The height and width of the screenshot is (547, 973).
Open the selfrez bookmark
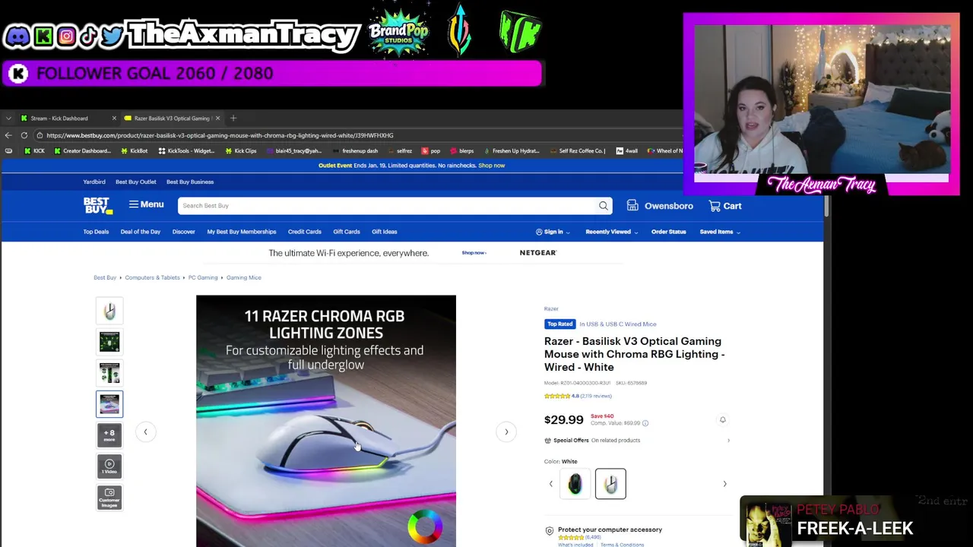(x=400, y=150)
